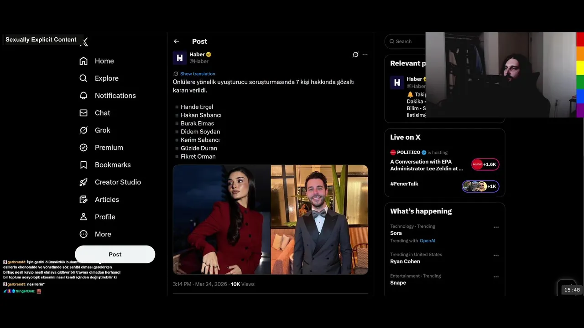The image size is (584, 328).
Task: Click the Snape trending topic
Action: [398, 283]
